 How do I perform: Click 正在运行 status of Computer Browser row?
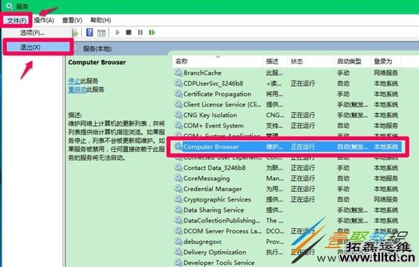click(x=303, y=146)
